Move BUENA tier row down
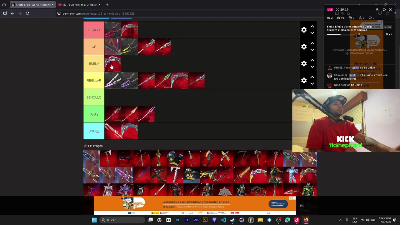 (312, 67)
